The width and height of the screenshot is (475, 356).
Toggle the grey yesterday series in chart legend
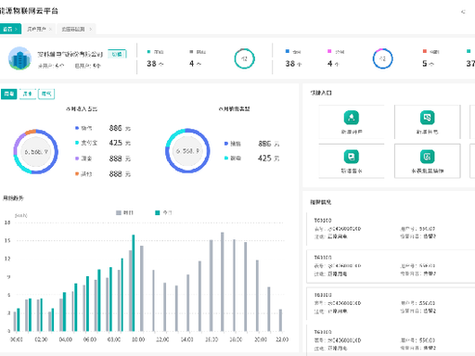(124, 212)
